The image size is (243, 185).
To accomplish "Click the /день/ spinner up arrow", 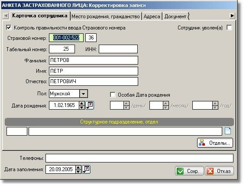I will (126, 104).
